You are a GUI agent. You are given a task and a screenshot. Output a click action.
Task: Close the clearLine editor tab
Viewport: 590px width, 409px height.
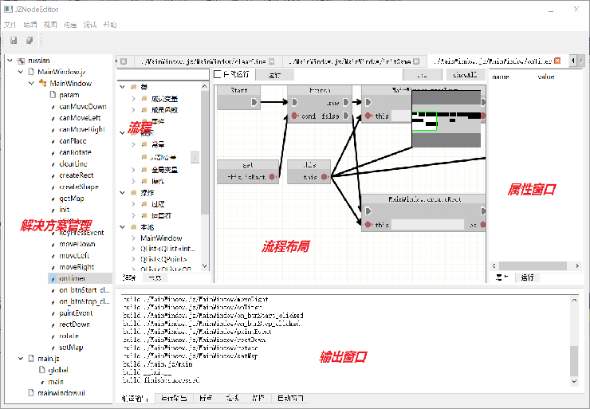coord(271,61)
